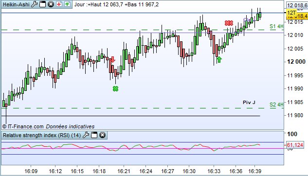
Task: Click the 12 010 price axis label
Action: coord(295,35)
